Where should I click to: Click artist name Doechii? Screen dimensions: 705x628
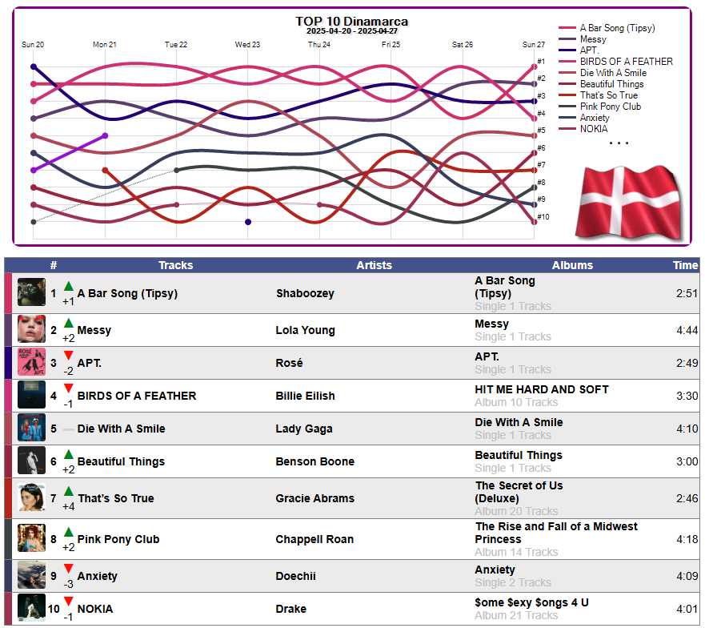[295, 576]
